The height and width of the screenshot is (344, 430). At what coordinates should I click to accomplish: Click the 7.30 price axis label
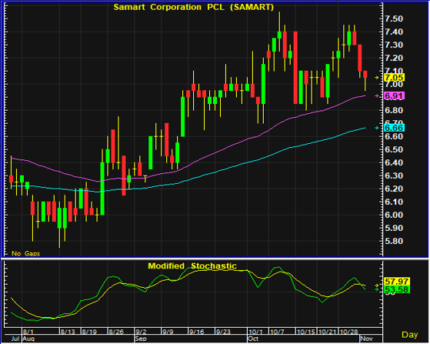click(394, 45)
